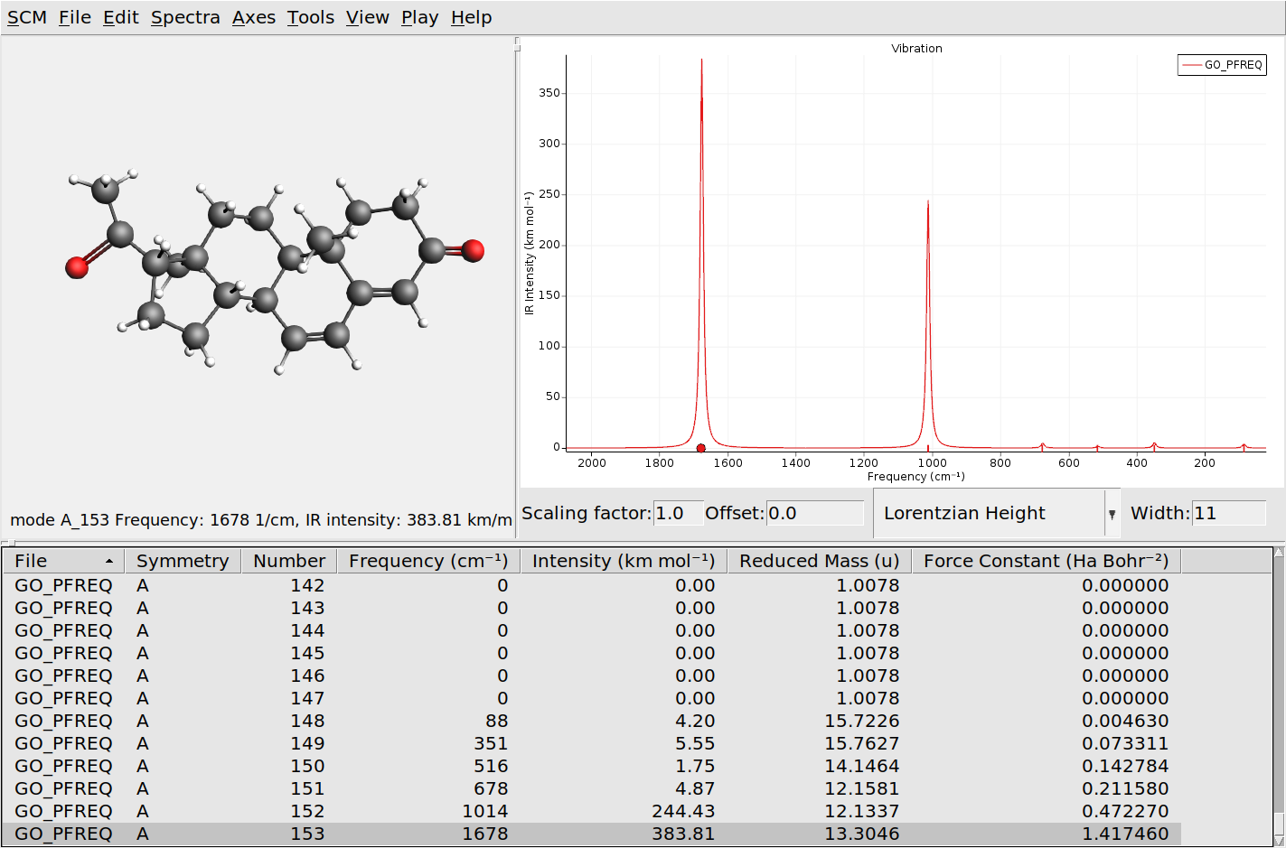Open the Play menu
Image resolution: width=1286 pixels, height=848 pixels.
point(418,16)
